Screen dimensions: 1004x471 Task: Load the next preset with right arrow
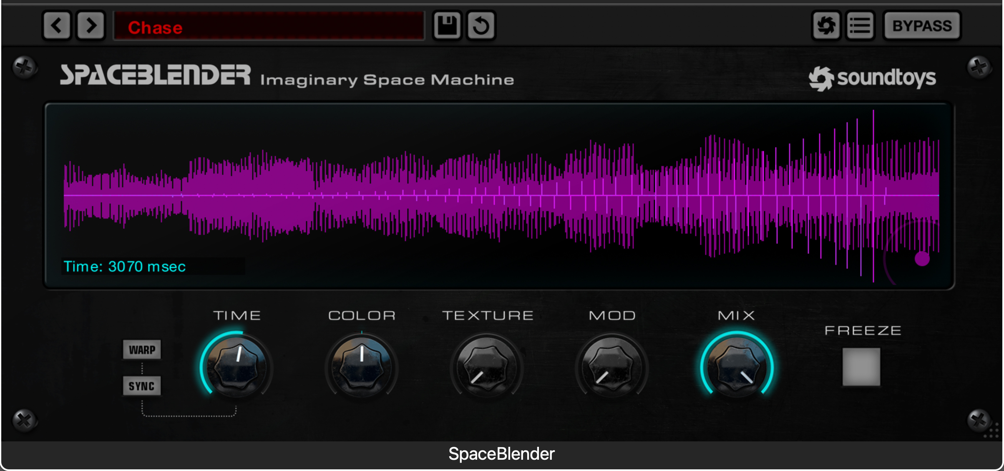pyautogui.click(x=91, y=26)
